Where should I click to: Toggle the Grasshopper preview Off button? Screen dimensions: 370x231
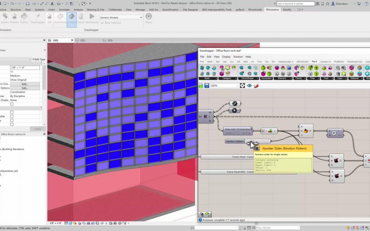click(49, 18)
